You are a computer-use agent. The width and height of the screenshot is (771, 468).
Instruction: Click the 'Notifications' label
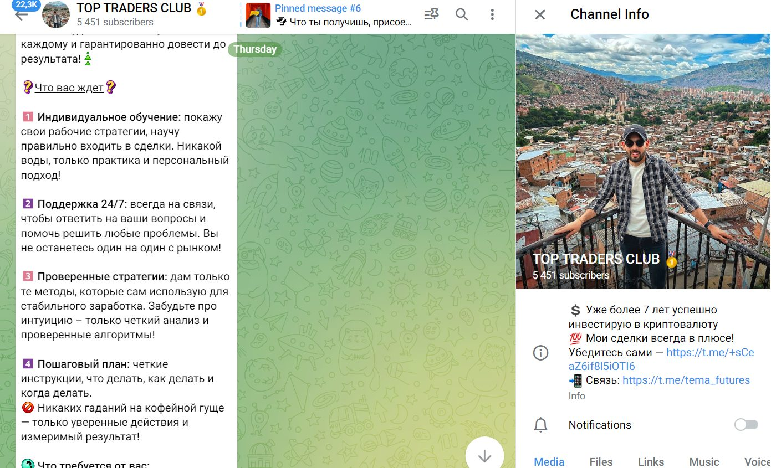600,425
